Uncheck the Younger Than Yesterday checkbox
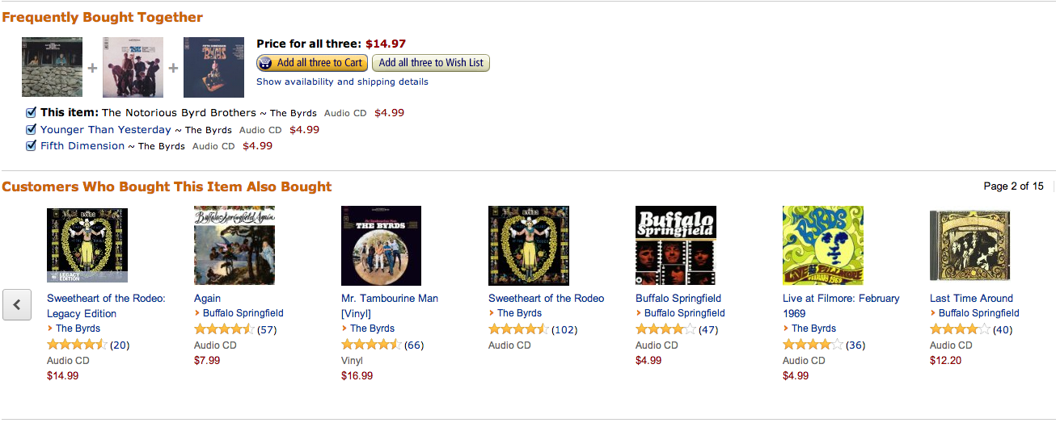The width and height of the screenshot is (1056, 427). (x=31, y=129)
